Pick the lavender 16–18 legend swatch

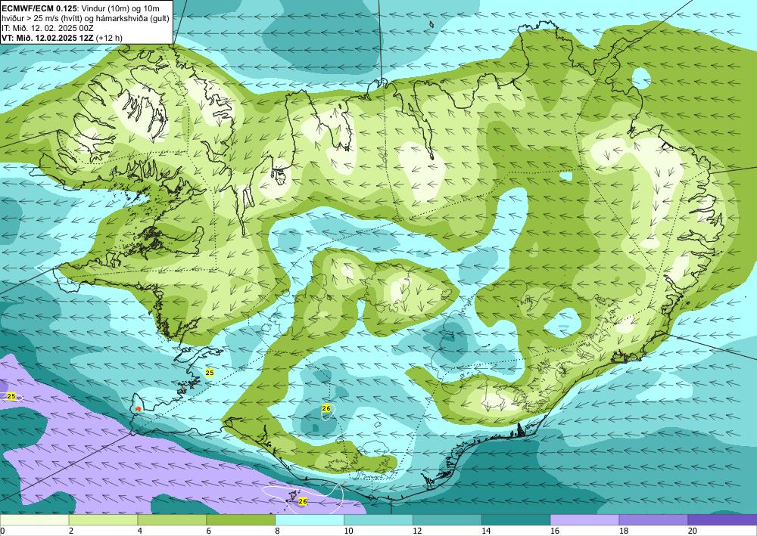pos(584,520)
